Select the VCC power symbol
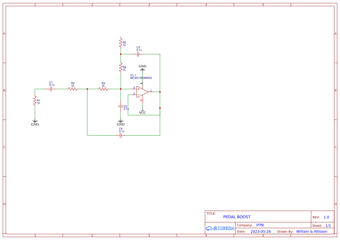340x240 pixels. tap(143, 111)
